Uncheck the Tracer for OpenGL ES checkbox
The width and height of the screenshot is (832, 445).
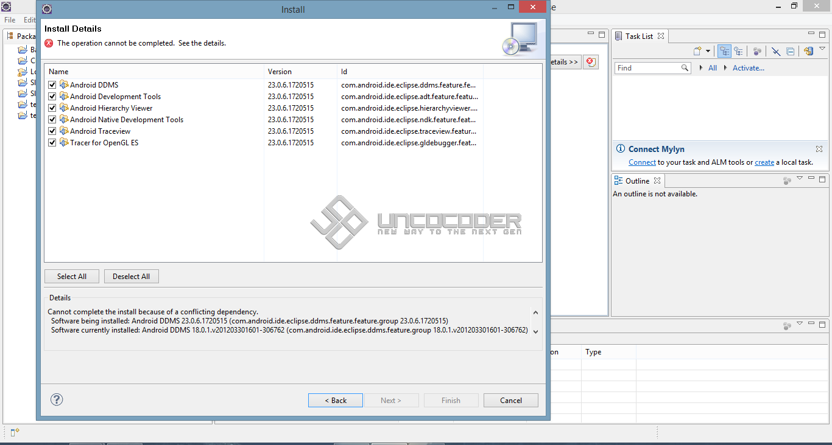52,143
